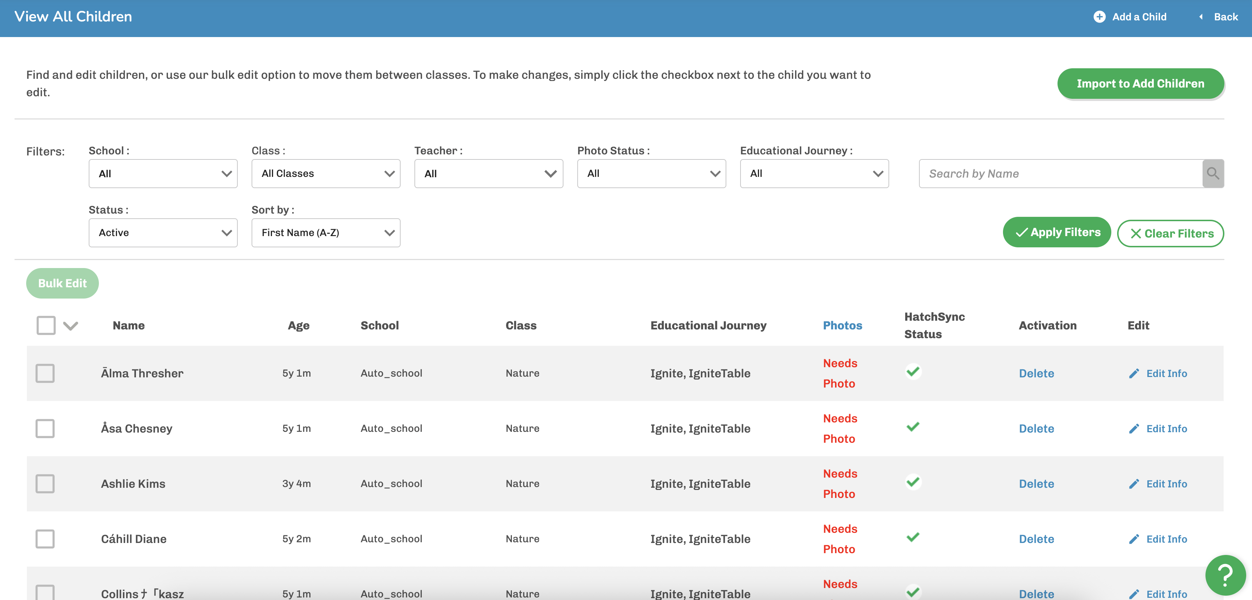This screenshot has height=600, width=1252.
Task: Click HatchSync checkmark for Åsa Chesney
Action: (x=913, y=427)
